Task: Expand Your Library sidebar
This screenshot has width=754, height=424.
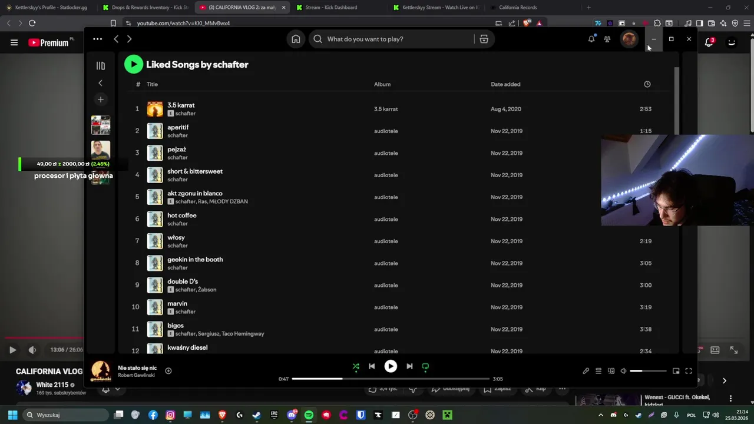Action: [101, 65]
